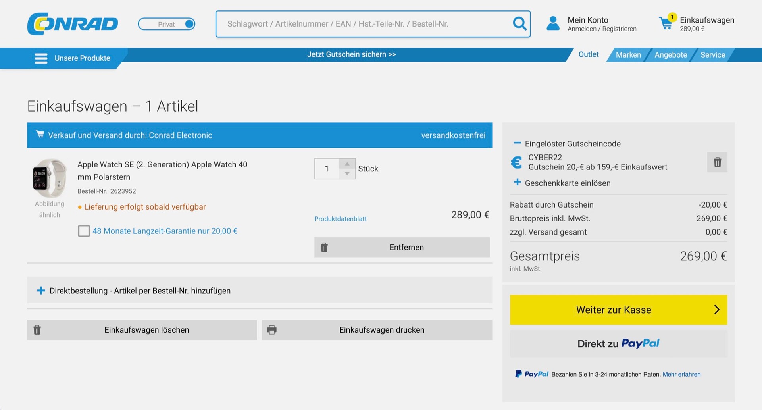Click the trash icon on Einkaufswagen löschen

click(37, 330)
